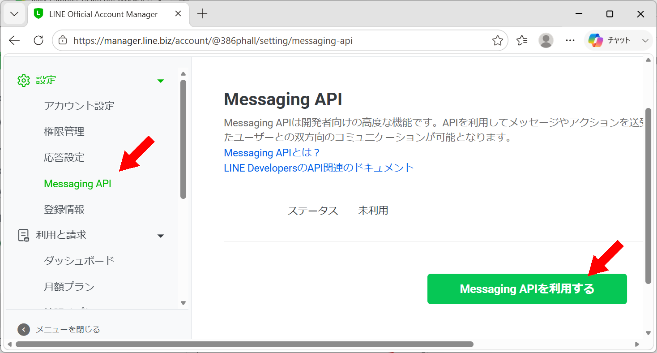Click the address bar URL field

pos(280,41)
